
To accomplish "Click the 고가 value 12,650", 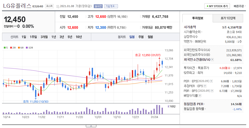I will click(x=101, y=17).
